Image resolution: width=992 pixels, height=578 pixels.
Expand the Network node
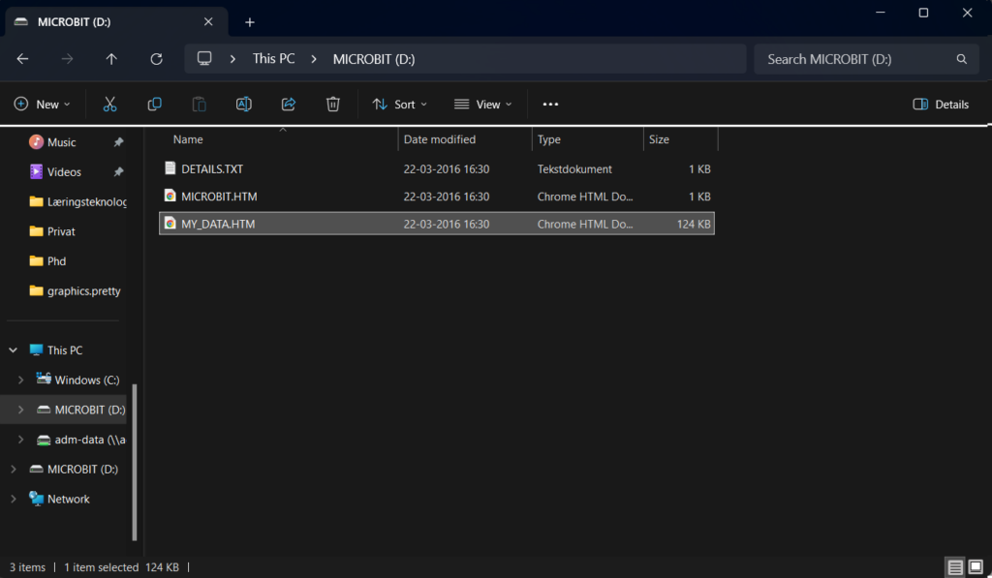pyautogui.click(x=13, y=499)
